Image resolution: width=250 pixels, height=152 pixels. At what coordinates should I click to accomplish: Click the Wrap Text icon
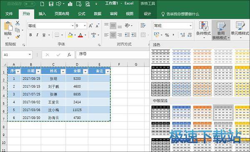[x=143, y=25]
